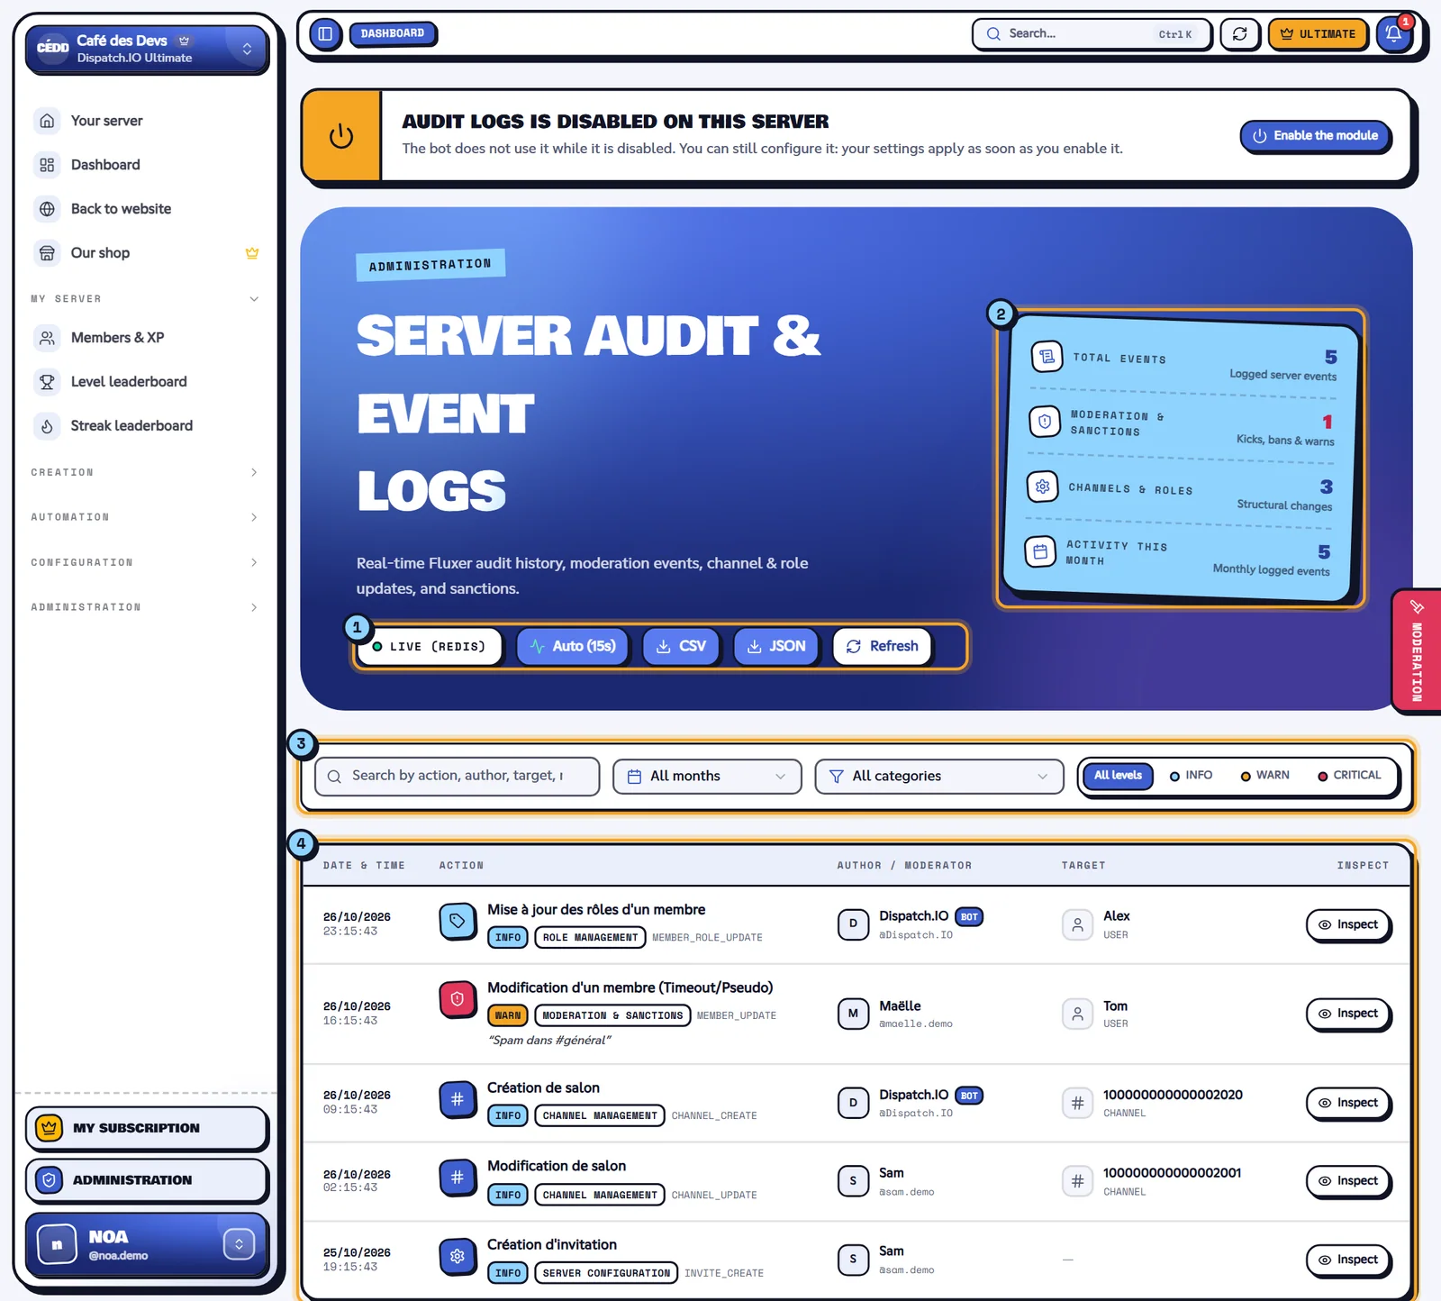Click the Total Events scroll icon

coord(1047,357)
